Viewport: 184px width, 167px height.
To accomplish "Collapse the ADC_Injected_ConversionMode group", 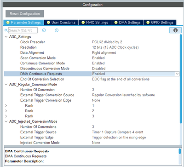I will pos(6,121).
